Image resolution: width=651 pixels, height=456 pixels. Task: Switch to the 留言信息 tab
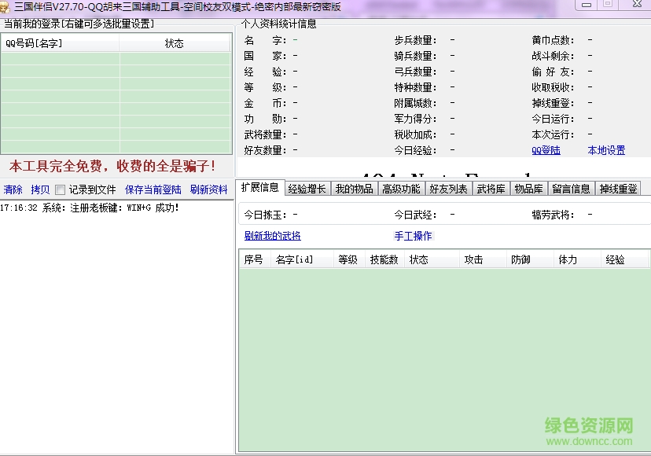(x=571, y=189)
